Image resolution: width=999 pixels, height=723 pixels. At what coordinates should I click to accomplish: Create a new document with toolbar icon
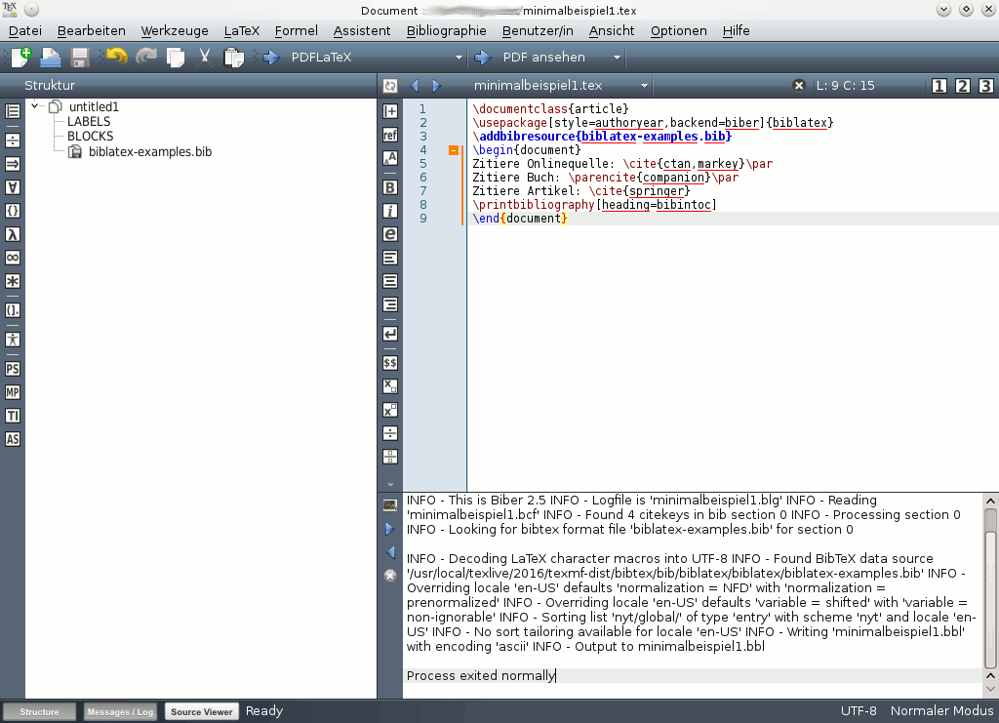[20, 58]
